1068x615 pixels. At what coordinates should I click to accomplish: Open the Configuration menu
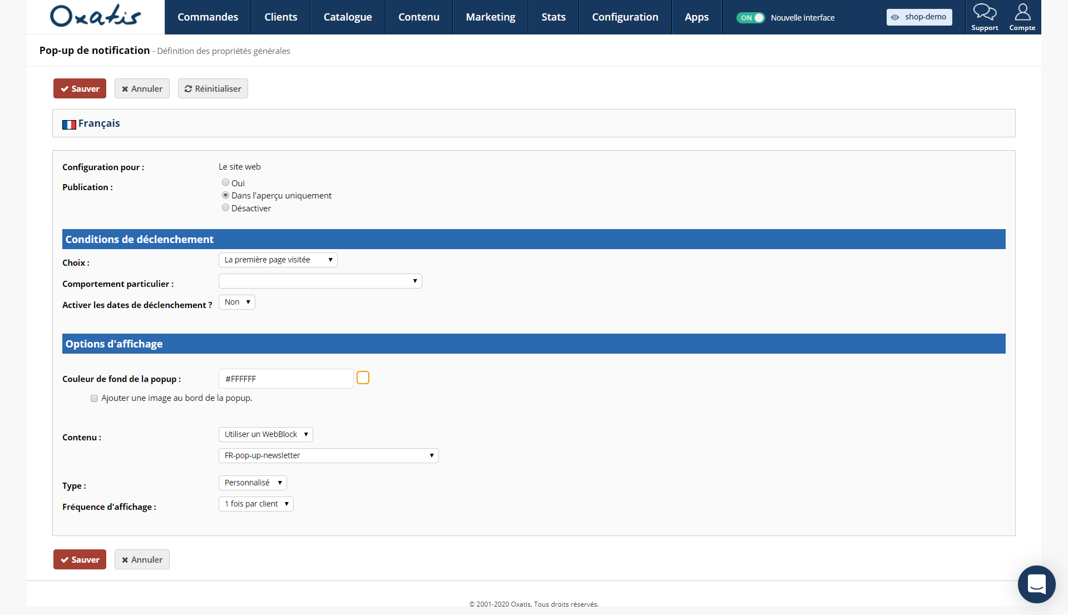click(625, 17)
